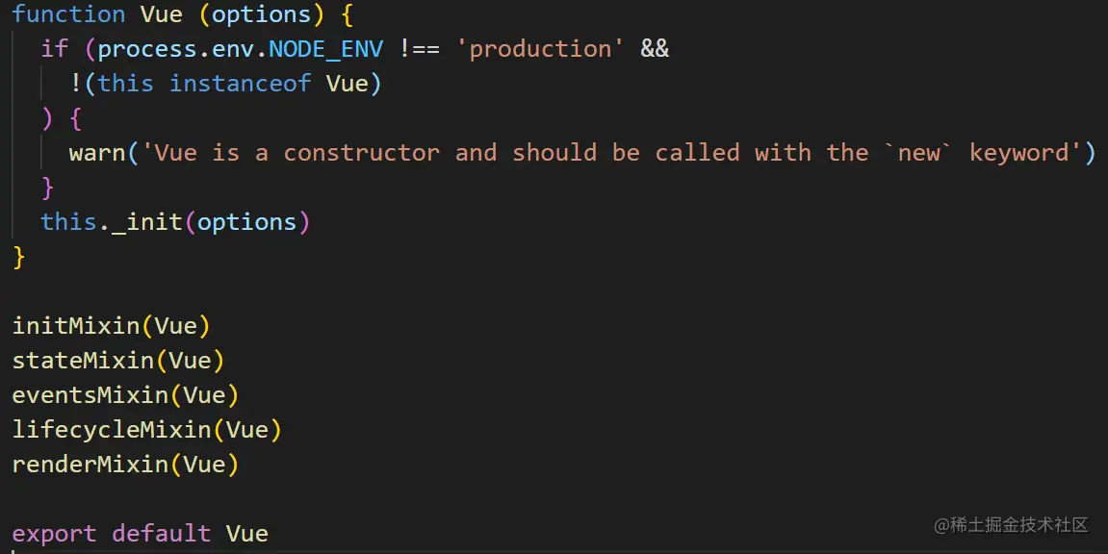The image size is (1108, 554).
Task: Click the 'function' keyword on the first line
Action: tap(68, 14)
